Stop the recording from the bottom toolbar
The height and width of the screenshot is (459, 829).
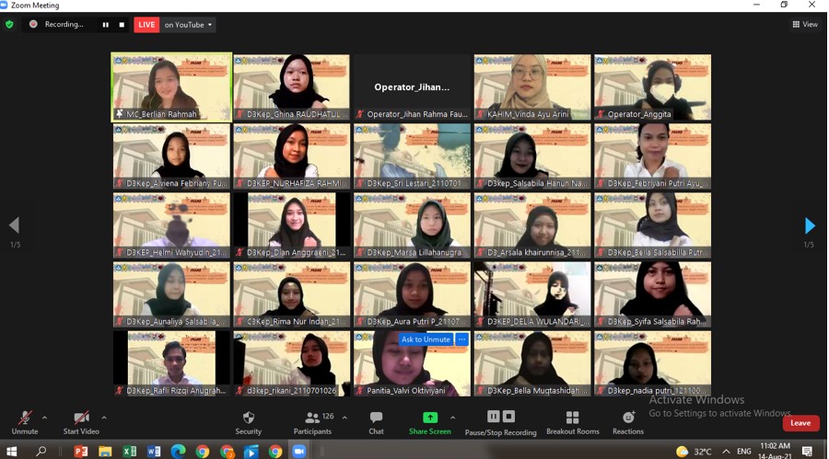508,416
